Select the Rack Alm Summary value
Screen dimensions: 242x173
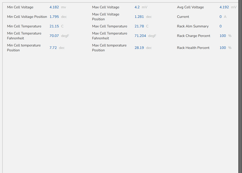point(221,26)
